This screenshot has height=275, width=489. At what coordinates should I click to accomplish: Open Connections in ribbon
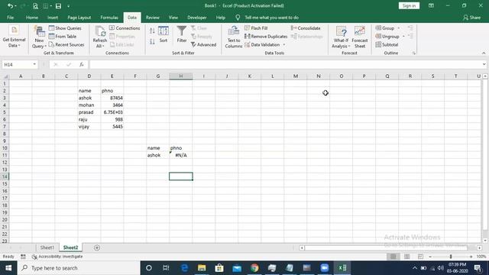pos(125,28)
